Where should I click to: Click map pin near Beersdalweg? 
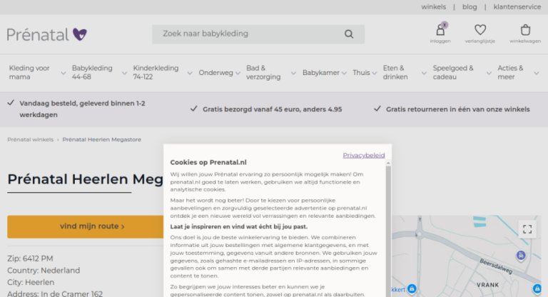click(x=521, y=256)
